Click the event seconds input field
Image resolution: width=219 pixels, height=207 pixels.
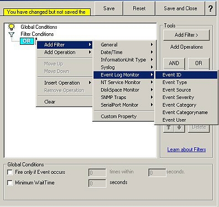tap(157, 173)
